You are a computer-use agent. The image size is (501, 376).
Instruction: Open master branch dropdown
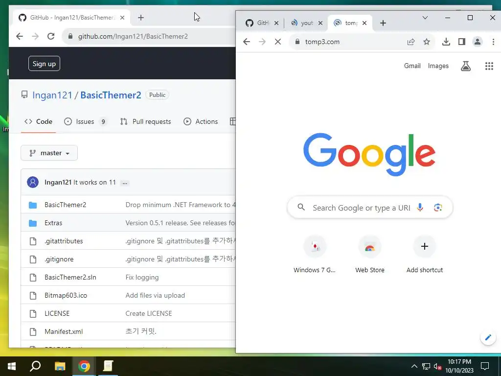click(49, 153)
